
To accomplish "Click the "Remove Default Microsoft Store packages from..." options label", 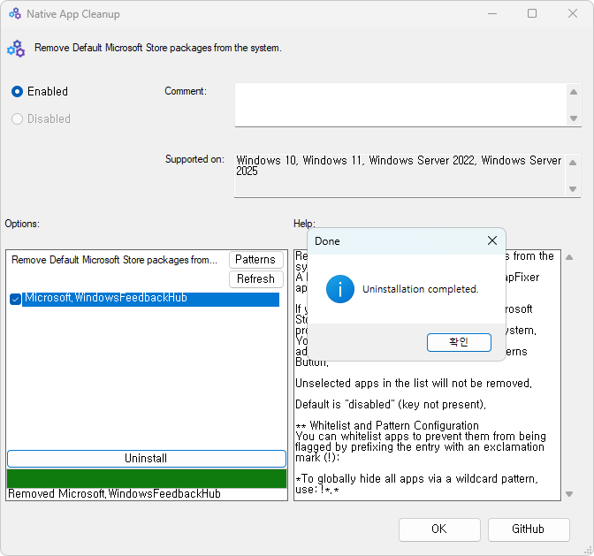I will (x=114, y=260).
